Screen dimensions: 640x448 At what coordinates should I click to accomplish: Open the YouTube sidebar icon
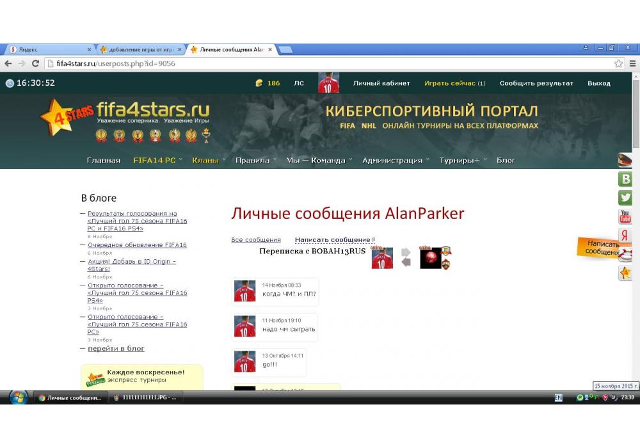[x=625, y=216]
